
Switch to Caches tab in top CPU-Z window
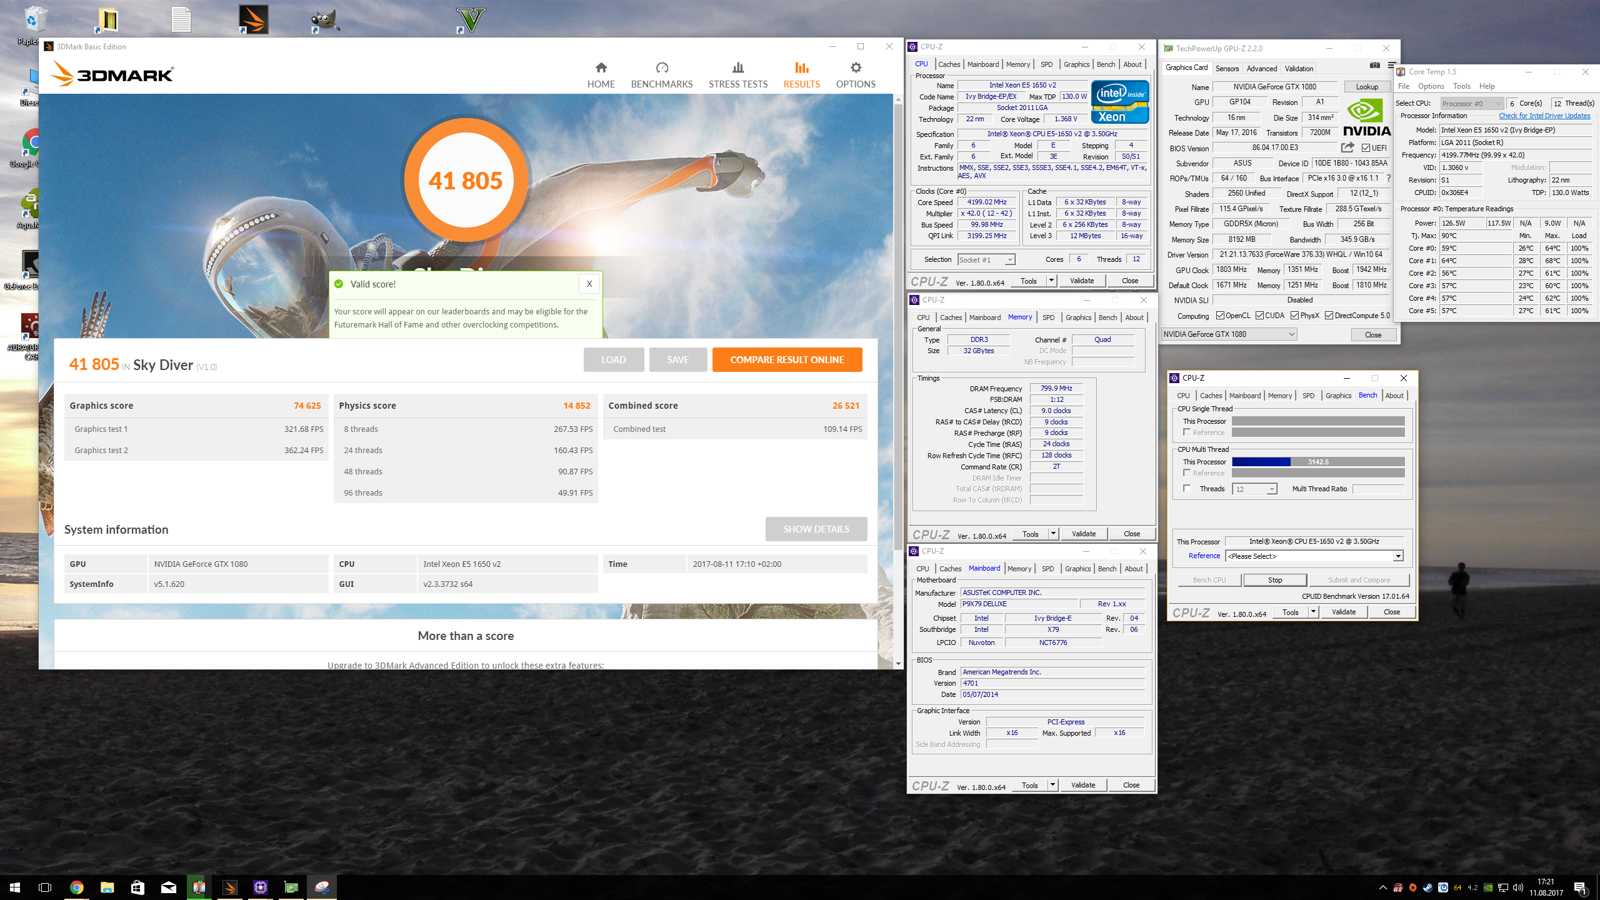tap(949, 64)
